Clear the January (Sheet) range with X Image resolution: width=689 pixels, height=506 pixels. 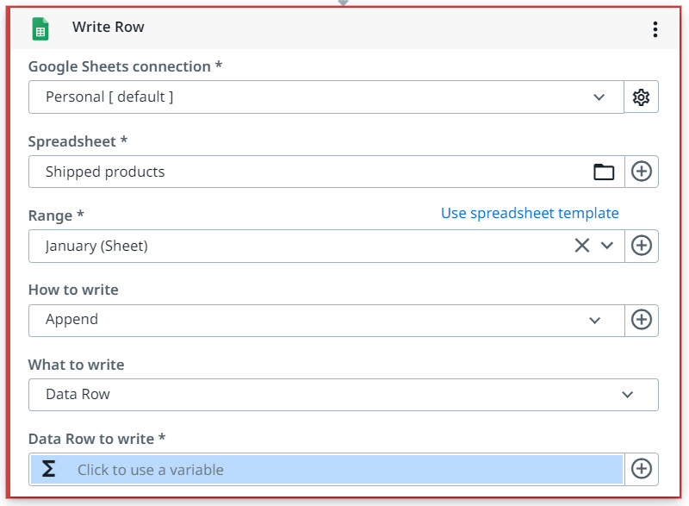point(582,246)
